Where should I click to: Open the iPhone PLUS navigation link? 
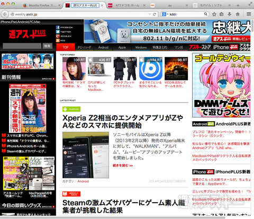pos(225,47)
